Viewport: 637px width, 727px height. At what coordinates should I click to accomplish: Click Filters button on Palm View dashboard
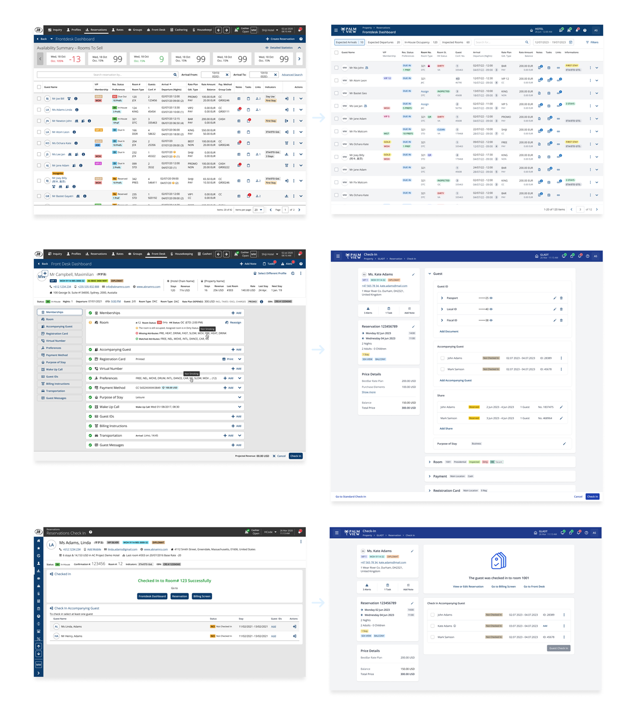[592, 42]
